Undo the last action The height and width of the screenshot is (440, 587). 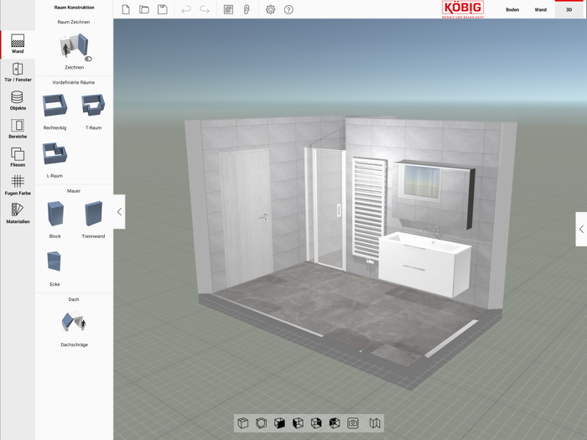186,10
